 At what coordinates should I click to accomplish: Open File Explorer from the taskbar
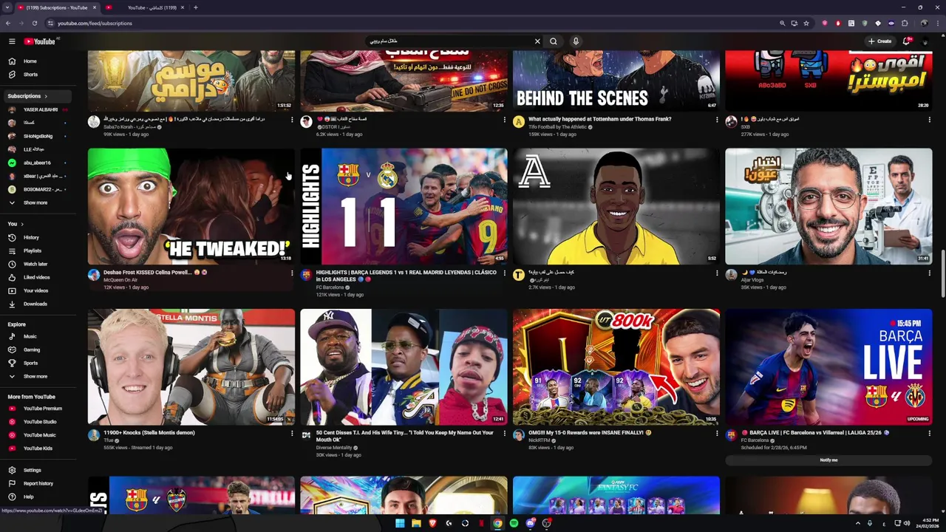[416, 523]
